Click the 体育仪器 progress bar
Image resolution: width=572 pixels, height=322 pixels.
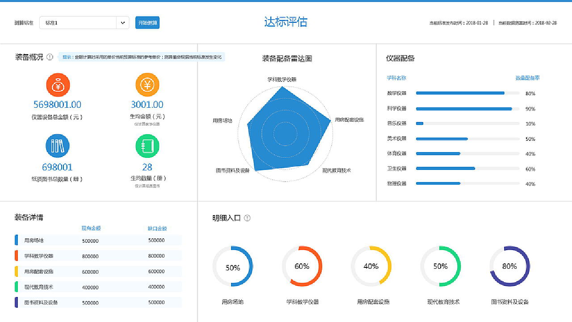[x=468, y=153]
